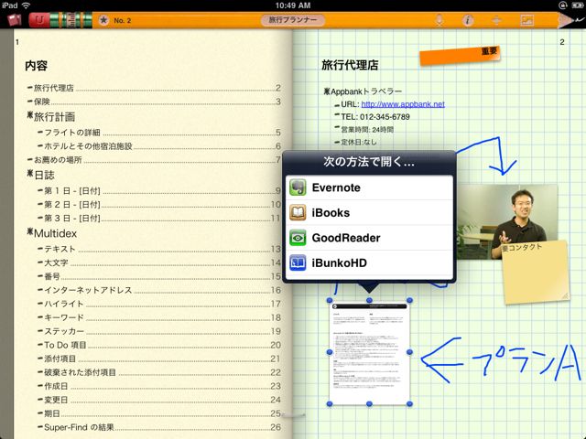Open 第 3 日 - [日付] entry
This screenshot has width=586, height=439.
(159, 218)
